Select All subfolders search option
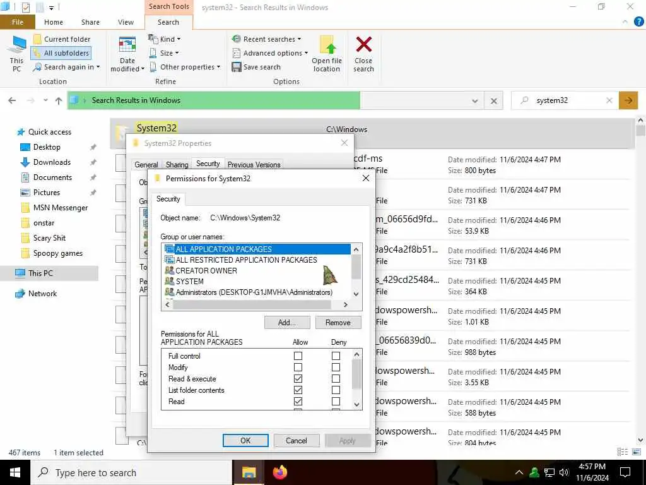646x485 pixels. (x=61, y=53)
